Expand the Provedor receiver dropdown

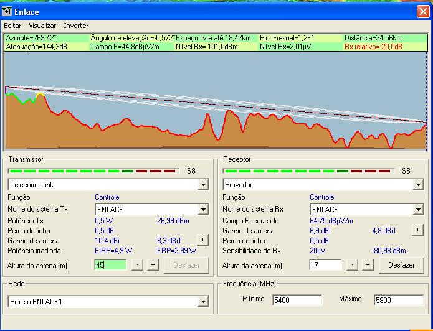click(417, 185)
